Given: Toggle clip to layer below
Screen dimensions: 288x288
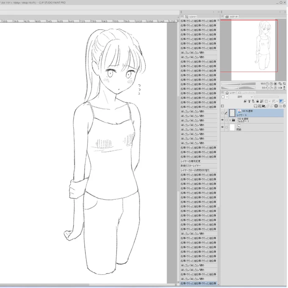Looking at the screenshot, I should (x=245, y=101).
